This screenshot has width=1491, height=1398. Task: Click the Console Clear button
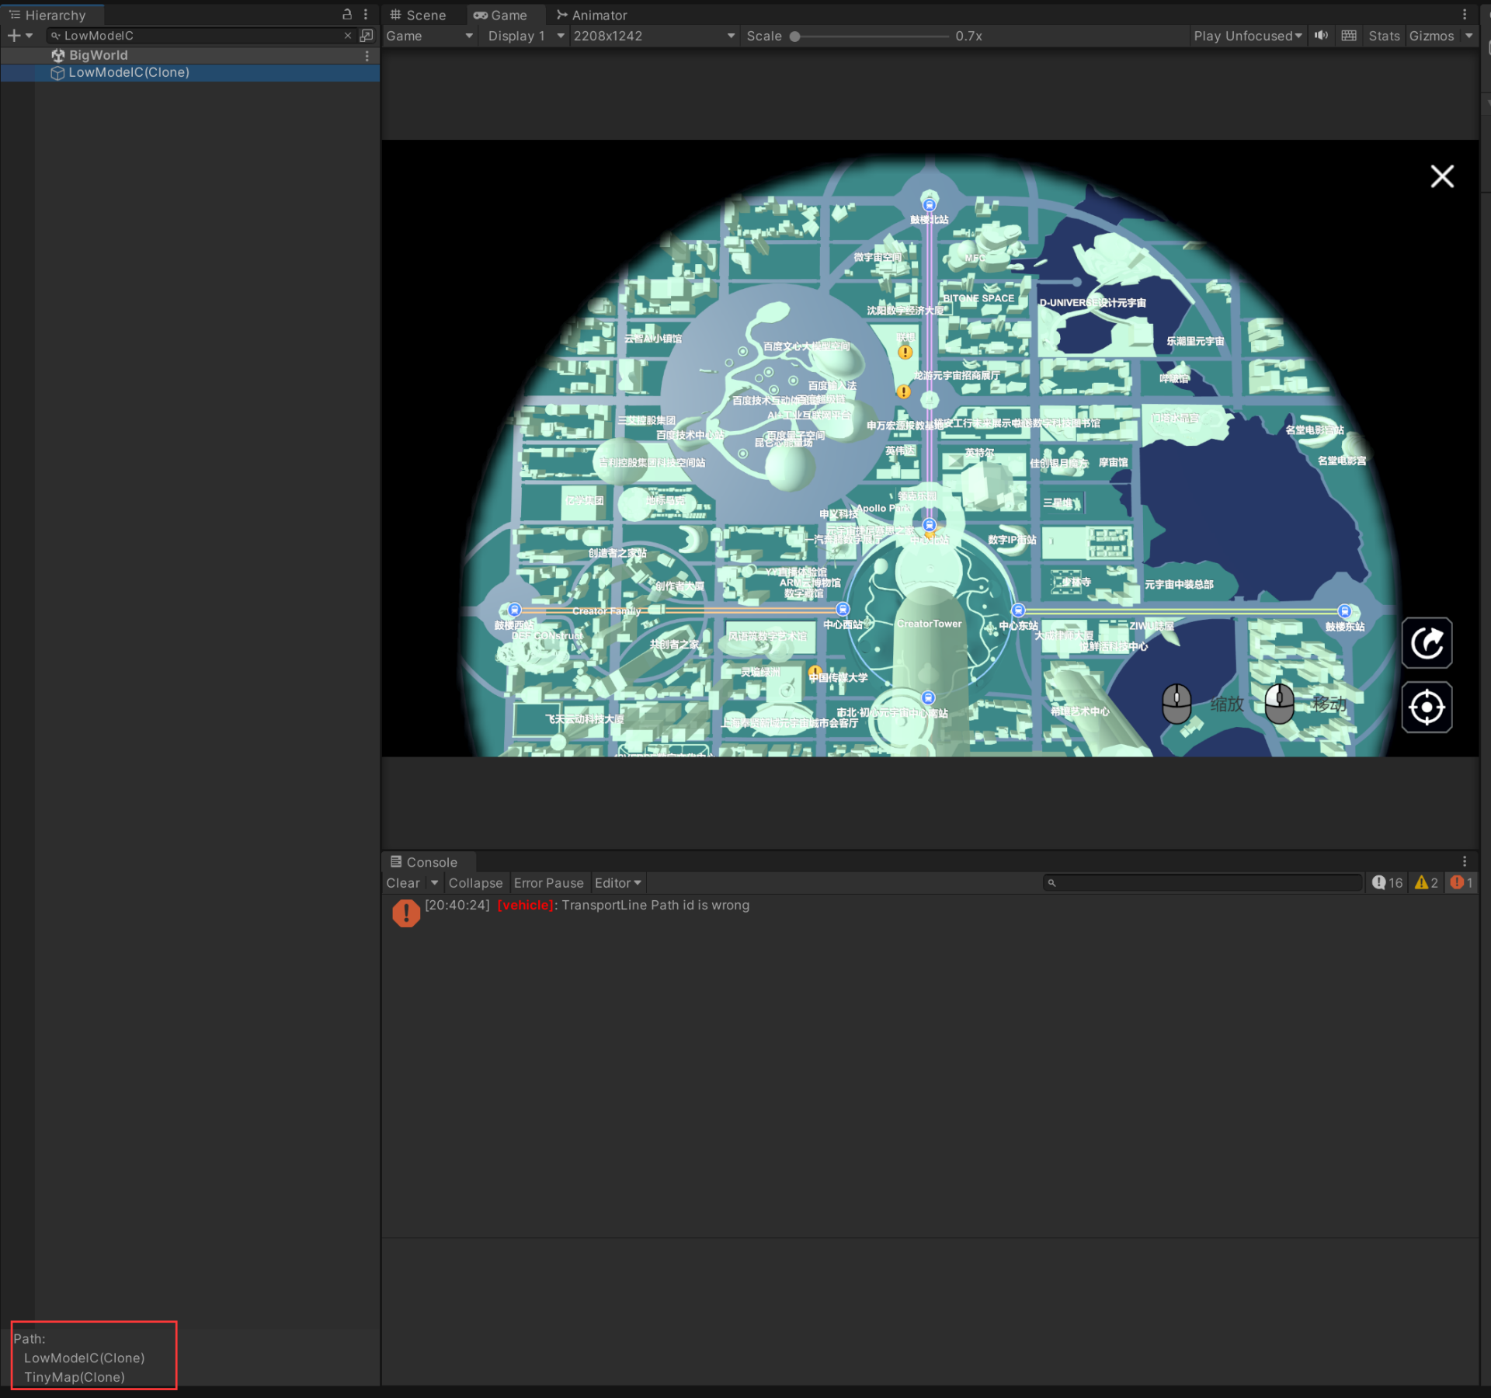(402, 883)
